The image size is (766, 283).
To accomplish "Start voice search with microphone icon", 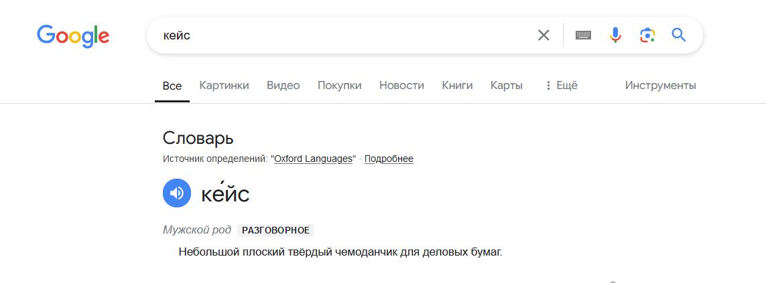I will point(615,35).
